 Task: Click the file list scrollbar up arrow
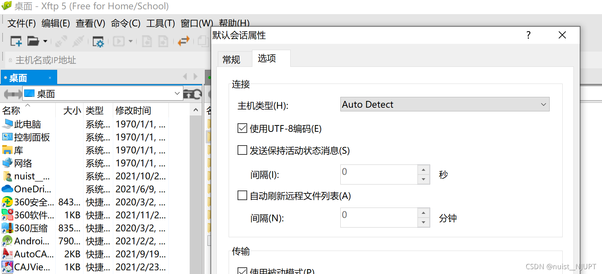coord(196,110)
